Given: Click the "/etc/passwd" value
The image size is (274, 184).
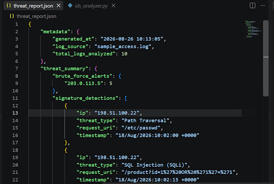Looking at the screenshot, I should coord(141,128).
